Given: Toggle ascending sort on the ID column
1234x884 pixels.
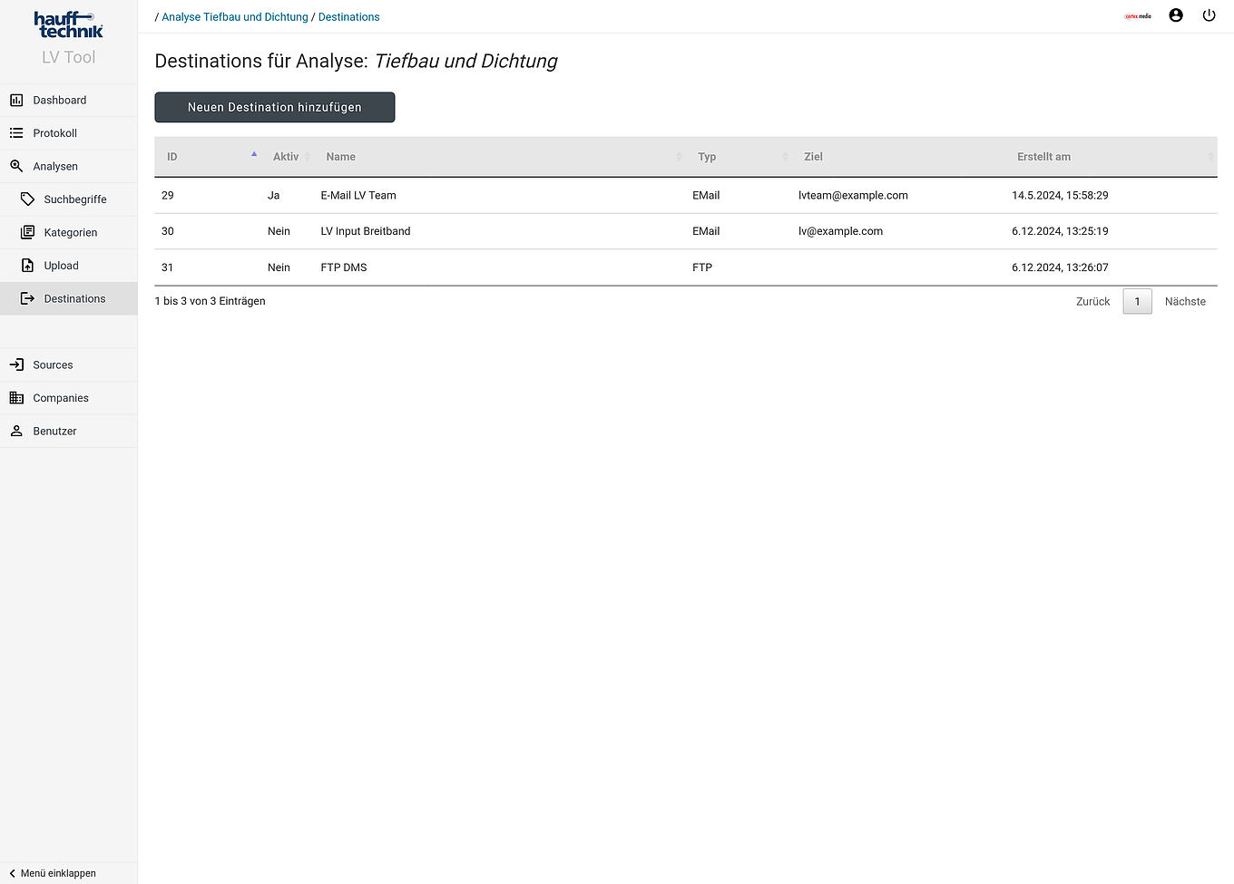Looking at the screenshot, I should [x=254, y=154].
